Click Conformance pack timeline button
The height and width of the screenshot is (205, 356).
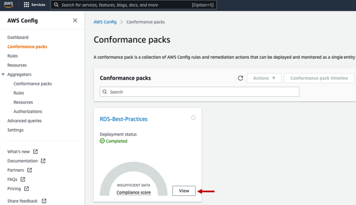pyautogui.click(x=319, y=78)
